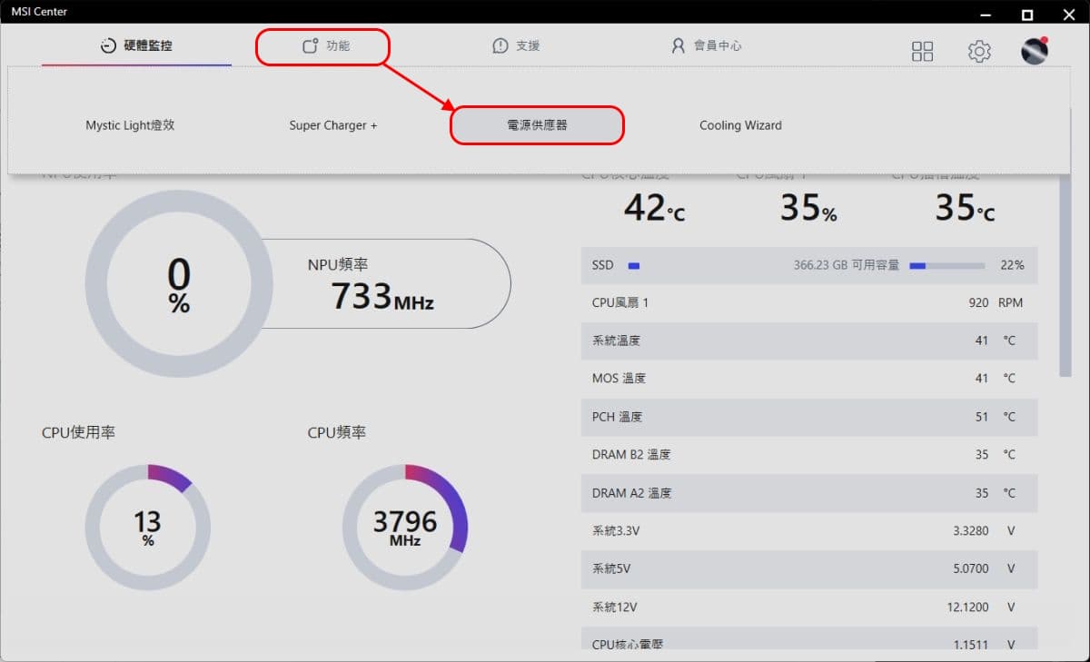The width and height of the screenshot is (1090, 662).
Task: Click the 會員中心 person icon
Action: click(678, 45)
